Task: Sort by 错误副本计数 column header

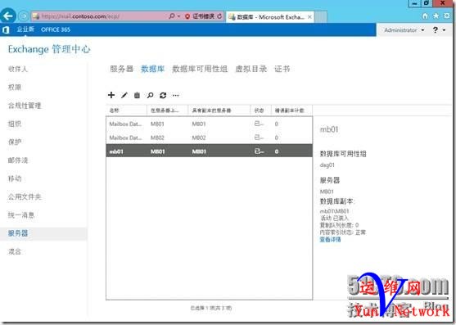Action: pyautogui.click(x=291, y=111)
